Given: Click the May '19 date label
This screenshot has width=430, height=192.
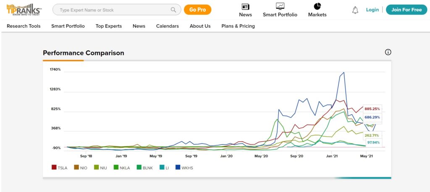Looking at the screenshot, I should click(x=156, y=156).
